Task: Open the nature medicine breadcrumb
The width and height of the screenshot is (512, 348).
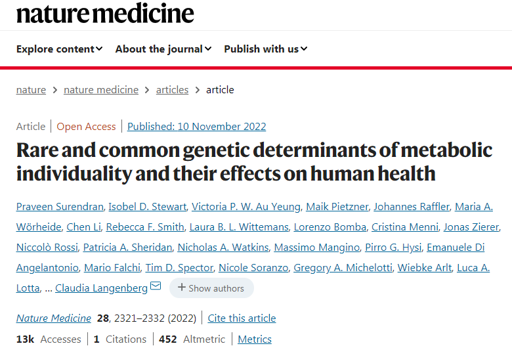Action: 101,90
